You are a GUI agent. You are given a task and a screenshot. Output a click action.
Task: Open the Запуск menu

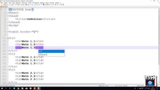(47, 3)
